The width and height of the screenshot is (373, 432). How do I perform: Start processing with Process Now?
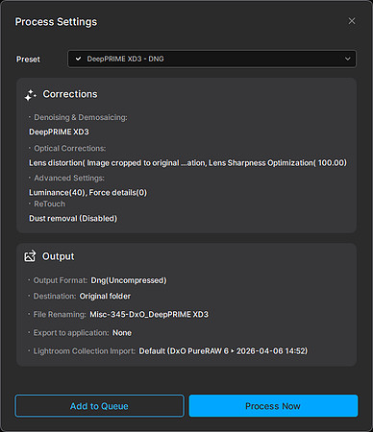(273, 406)
